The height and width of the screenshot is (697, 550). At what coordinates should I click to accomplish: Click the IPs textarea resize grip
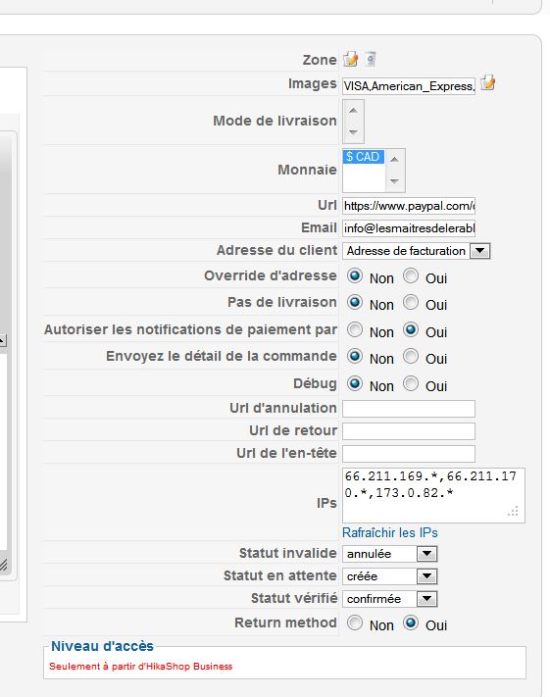(x=513, y=511)
